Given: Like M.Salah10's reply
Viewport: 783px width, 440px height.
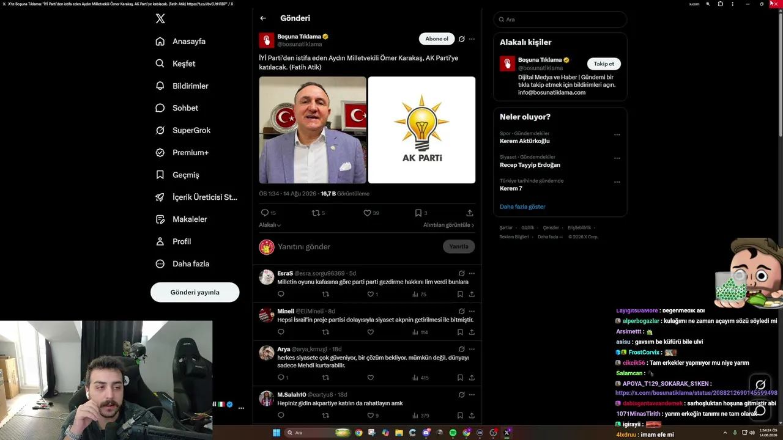Looking at the screenshot, I should pyautogui.click(x=370, y=416).
